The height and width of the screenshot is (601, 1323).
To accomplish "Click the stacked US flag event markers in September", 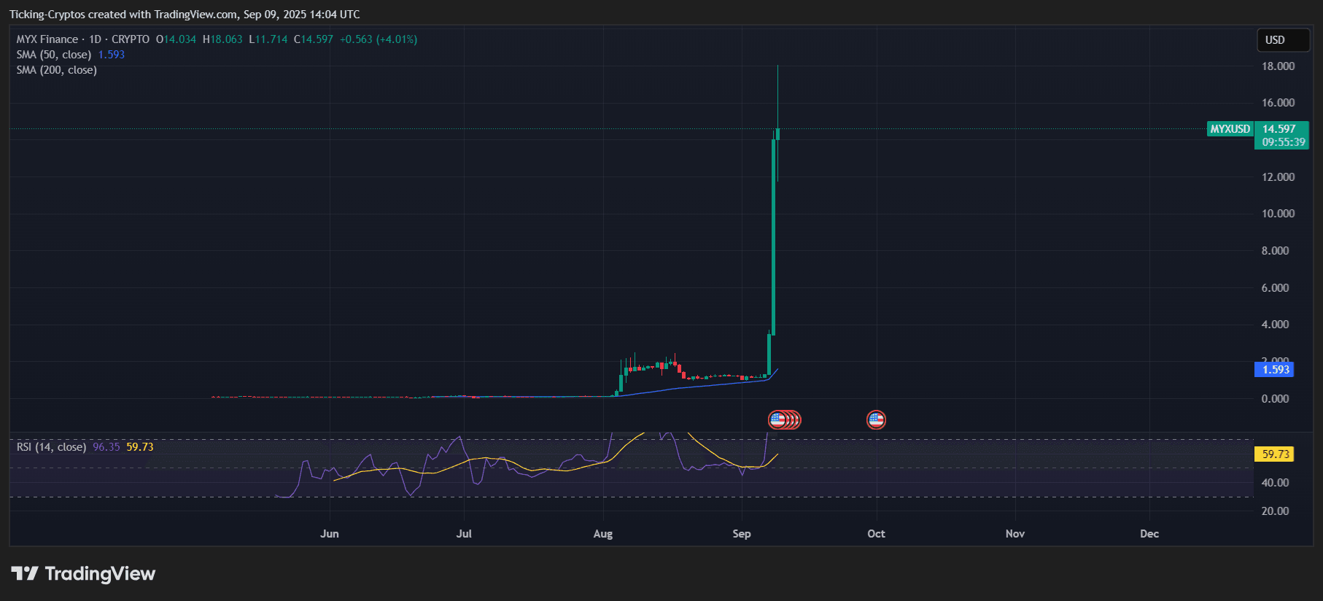I will coord(784,420).
